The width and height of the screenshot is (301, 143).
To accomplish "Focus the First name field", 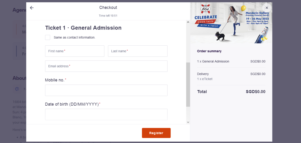I will 75,51.
